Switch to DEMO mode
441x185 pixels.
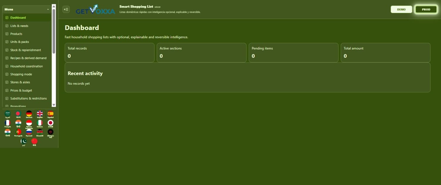tap(401, 9)
